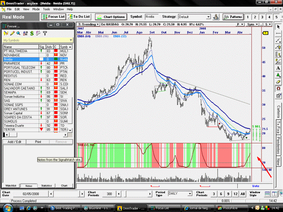The width and height of the screenshot is (283, 212).
Task: Open the File menu
Action: pos(9,9)
